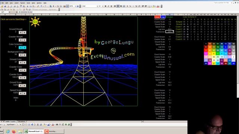
Task: Switch to the Calculations sheet tab
Action: [21, 122]
